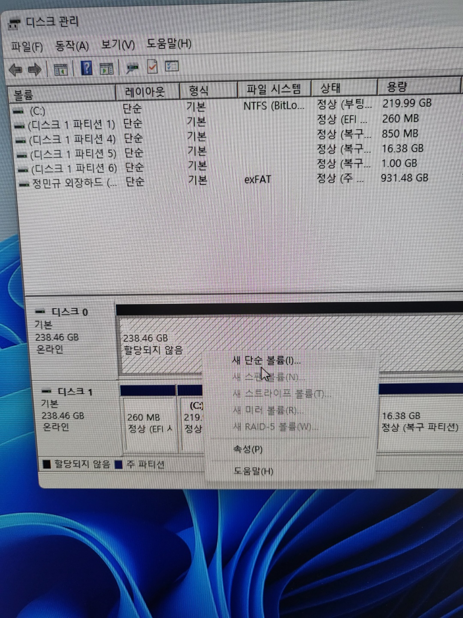Click the 16.38 GB capacity cell in list
463x618 pixels.
click(402, 148)
